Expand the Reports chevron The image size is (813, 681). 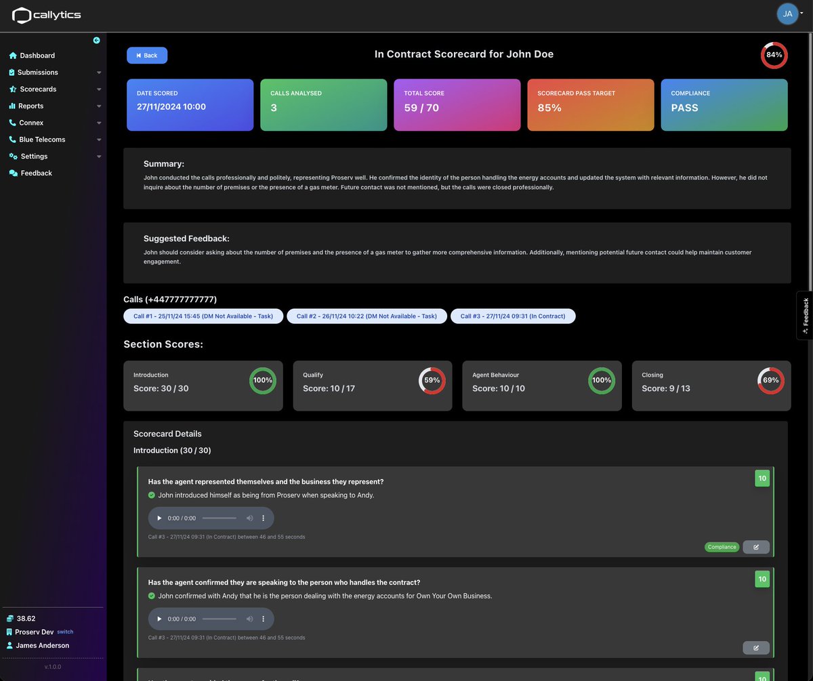point(99,106)
